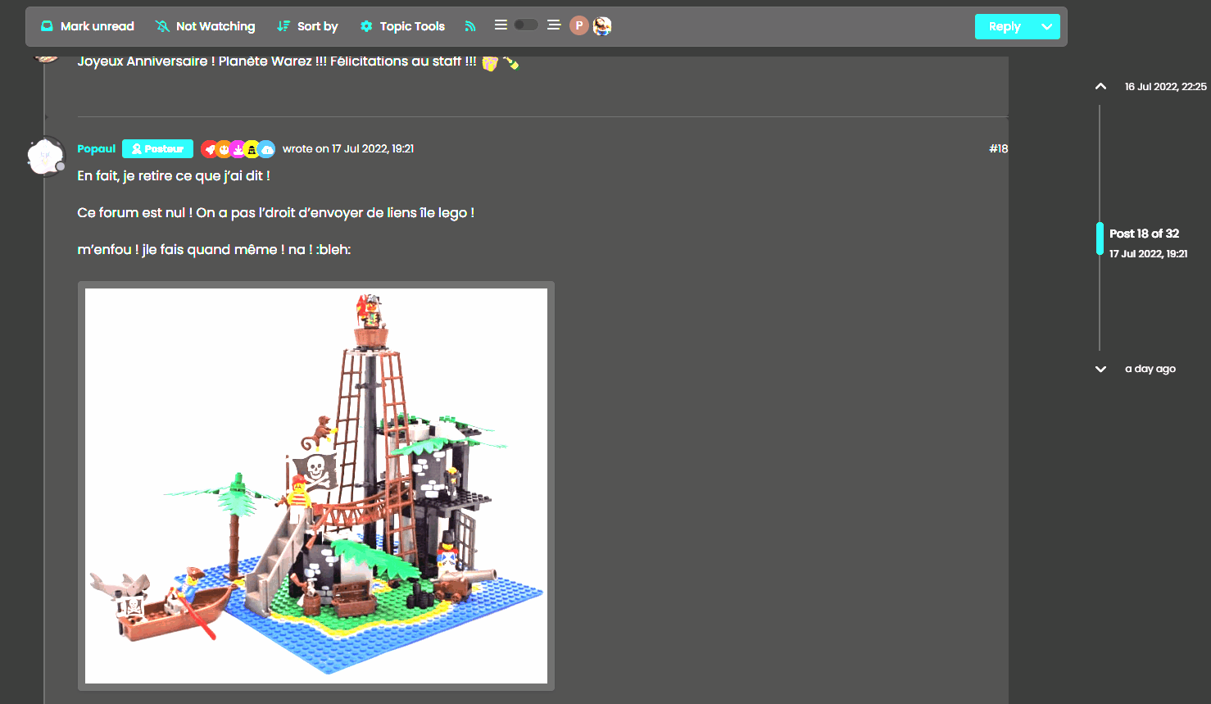Open the RSS feed icon

point(470,26)
